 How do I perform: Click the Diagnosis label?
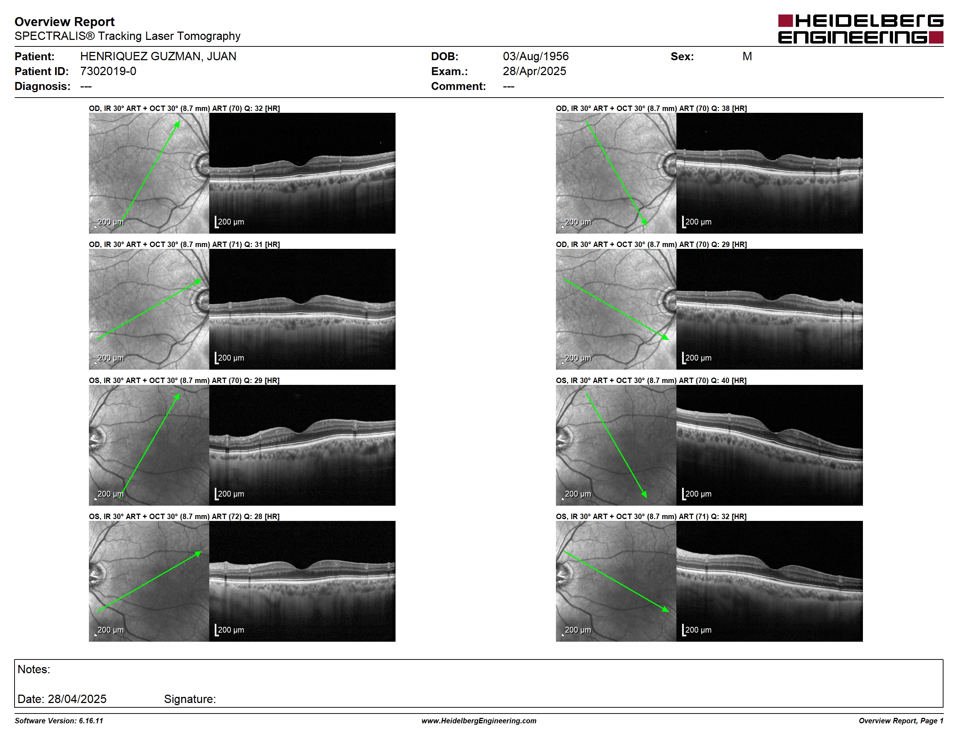pos(42,86)
